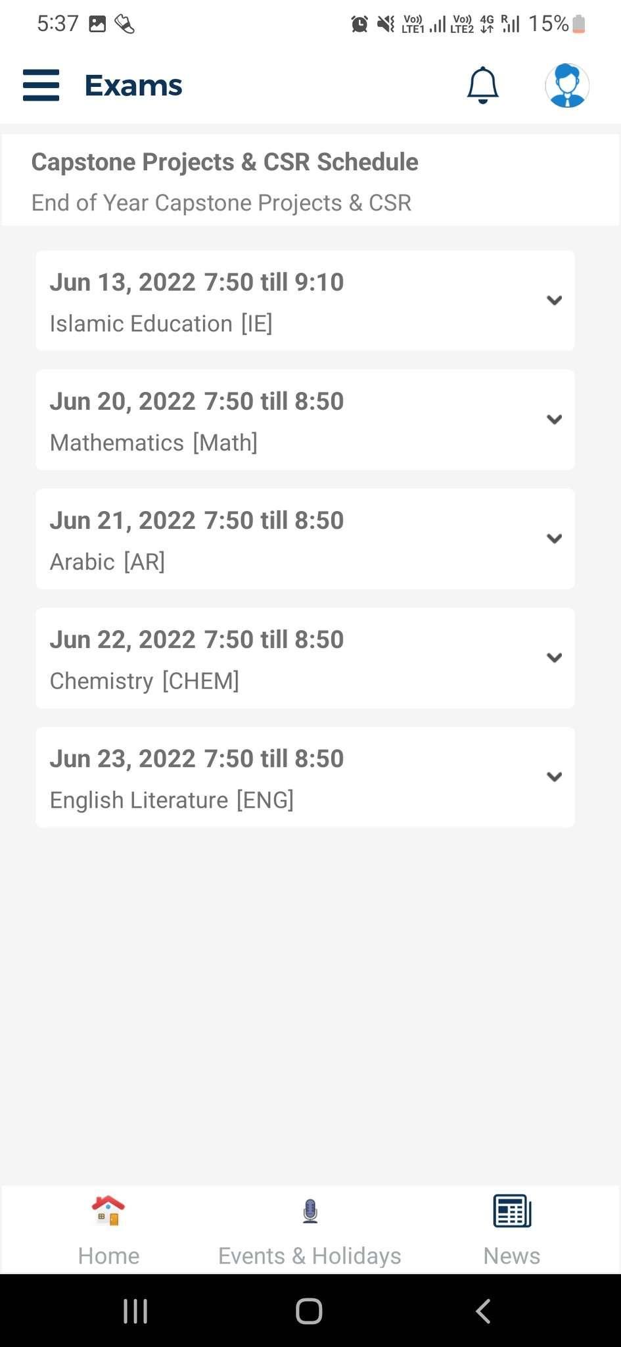621x1347 pixels.
Task: Switch to the News tab label
Action: (512, 1256)
